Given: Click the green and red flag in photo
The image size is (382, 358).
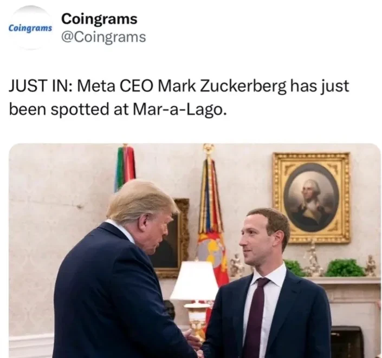Looking at the screenshot, I should (125, 168).
